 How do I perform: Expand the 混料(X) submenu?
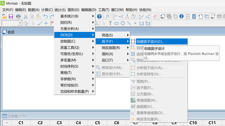tap(113, 54)
